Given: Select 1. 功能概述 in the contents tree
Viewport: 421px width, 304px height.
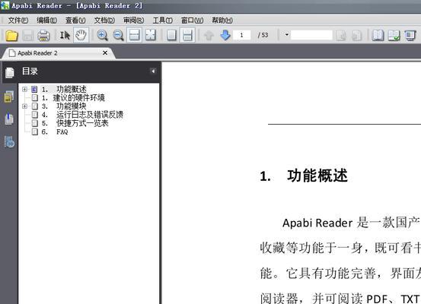Looking at the screenshot, I should pyautogui.click(x=64, y=89).
